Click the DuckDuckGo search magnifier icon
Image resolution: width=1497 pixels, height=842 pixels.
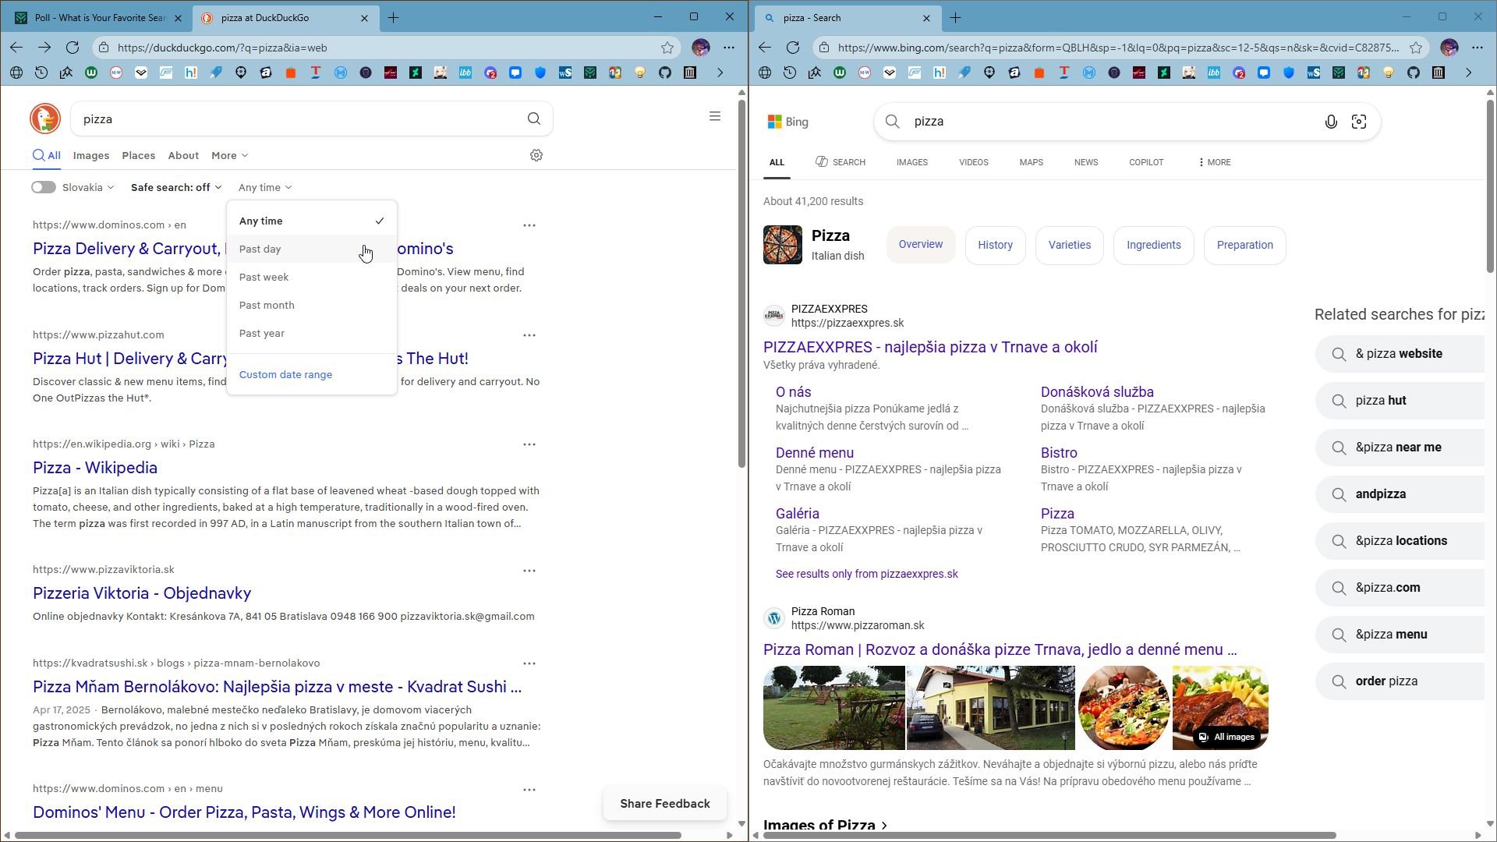(x=534, y=119)
